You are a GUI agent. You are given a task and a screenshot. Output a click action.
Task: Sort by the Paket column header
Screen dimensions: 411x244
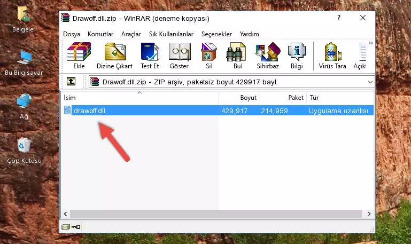[283, 98]
